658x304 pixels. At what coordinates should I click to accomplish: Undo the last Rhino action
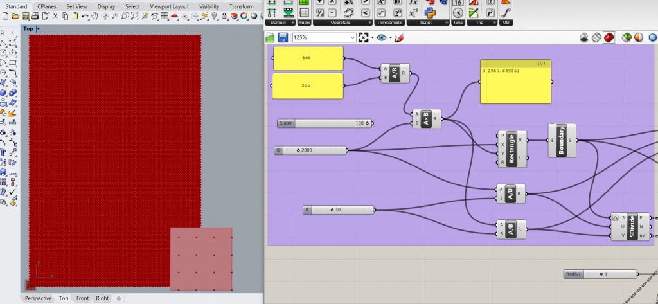tap(85, 16)
